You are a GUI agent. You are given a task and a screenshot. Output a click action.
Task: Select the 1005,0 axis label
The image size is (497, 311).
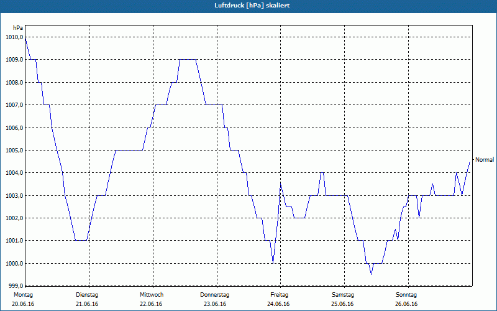coord(14,150)
